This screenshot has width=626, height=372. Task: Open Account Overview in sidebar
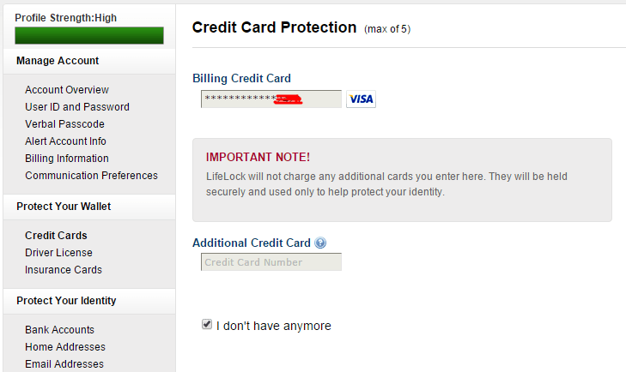coord(67,90)
